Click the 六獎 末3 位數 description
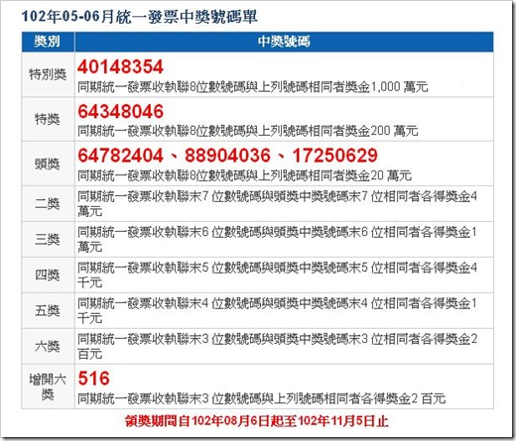This screenshot has width=516, height=441. point(278,346)
